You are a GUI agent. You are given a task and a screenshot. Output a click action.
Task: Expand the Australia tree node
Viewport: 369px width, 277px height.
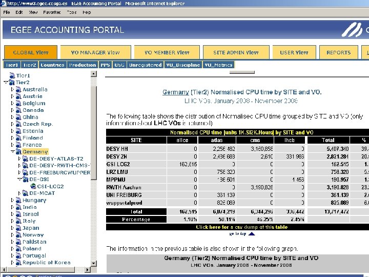click(x=12, y=89)
